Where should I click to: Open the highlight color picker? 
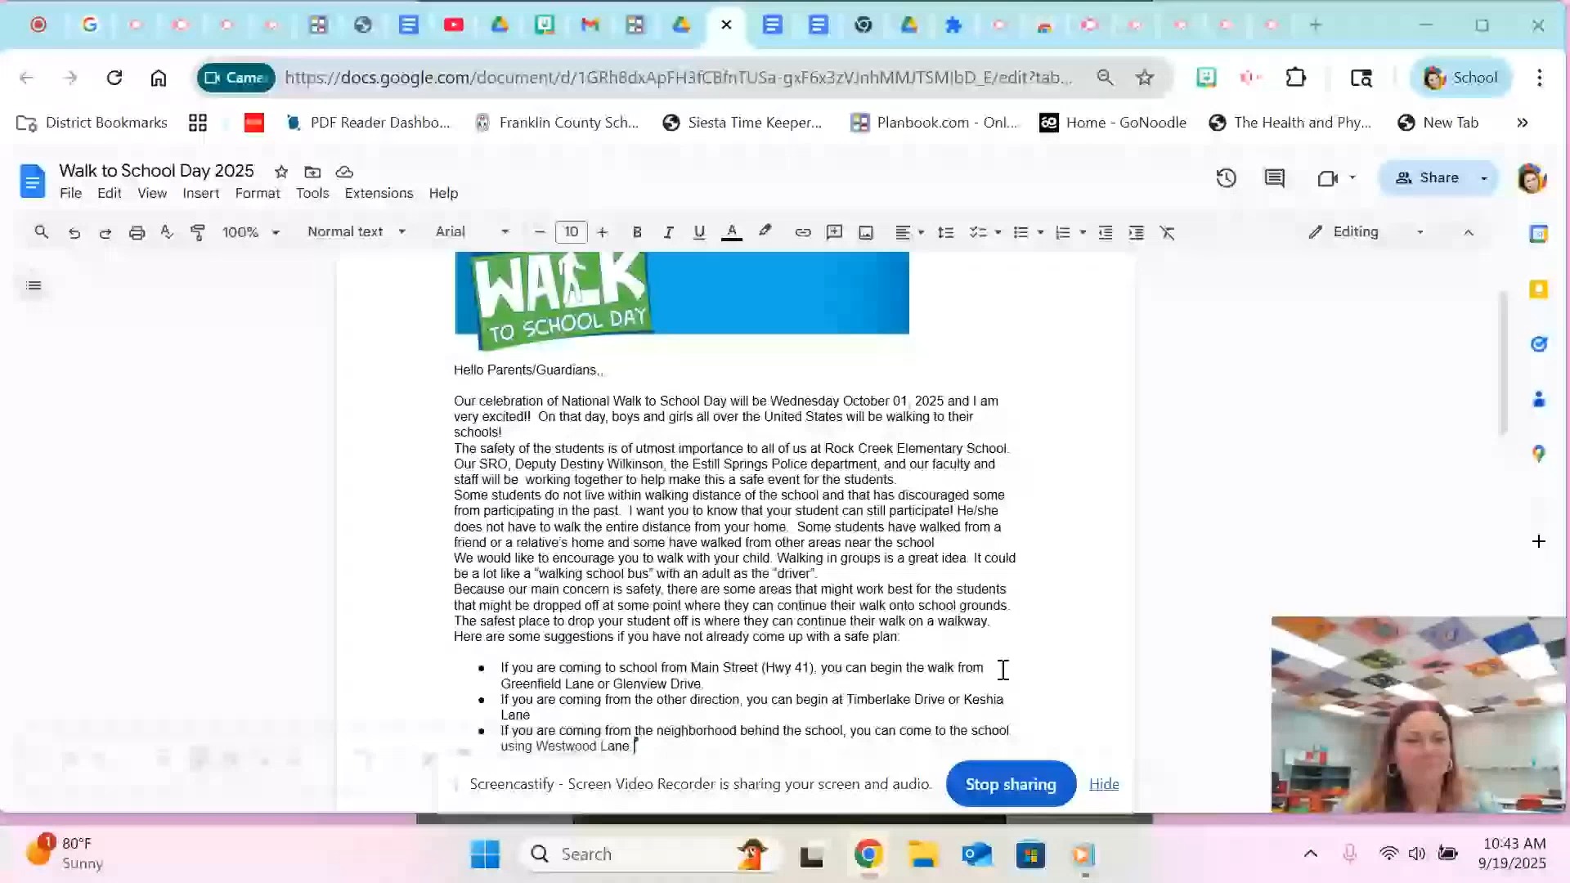[x=765, y=232]
